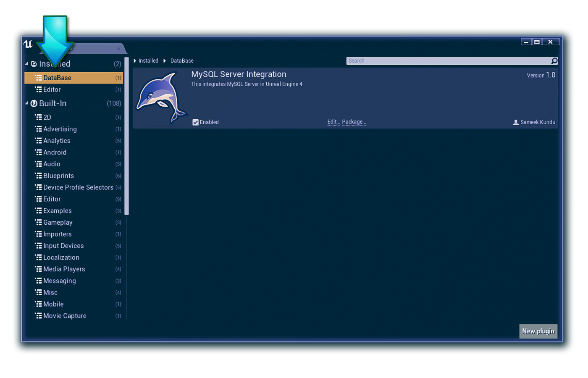This screenshot has height=378, width=588.
Task: Click the Version 1.0 label
Action: (x=541, y=75)
